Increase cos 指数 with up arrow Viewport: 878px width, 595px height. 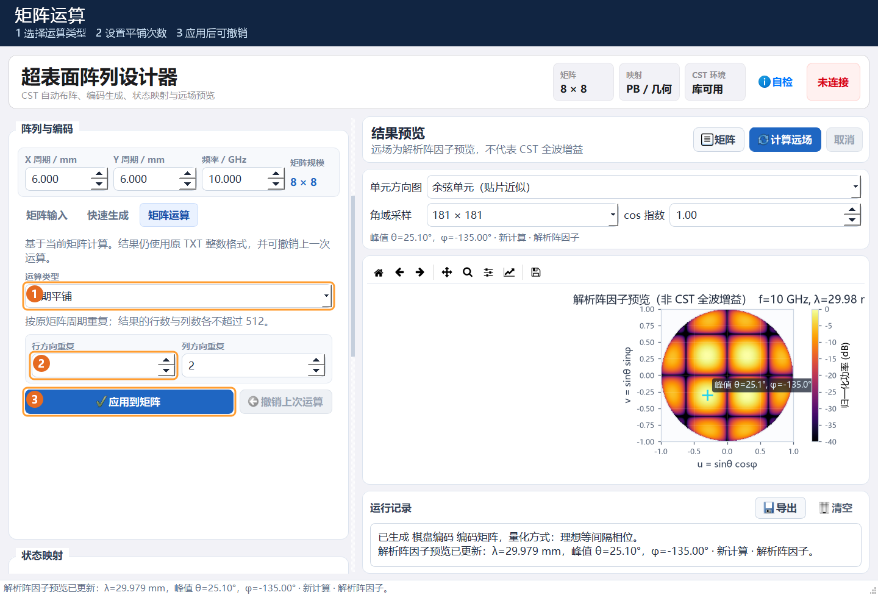pyautogui.click(x=852, y=209)
